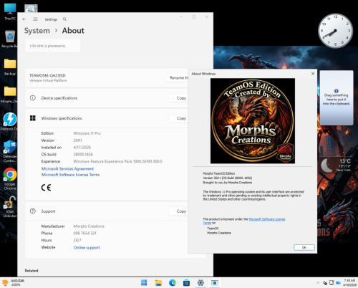Select Manufacturer value Morphs Creations
The image size is (358, 288).
click(x=89, y=226)
